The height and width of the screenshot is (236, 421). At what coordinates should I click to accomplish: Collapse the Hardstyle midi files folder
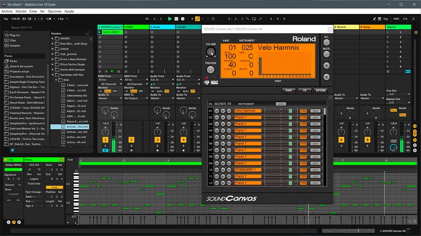(x=53, y=75)
